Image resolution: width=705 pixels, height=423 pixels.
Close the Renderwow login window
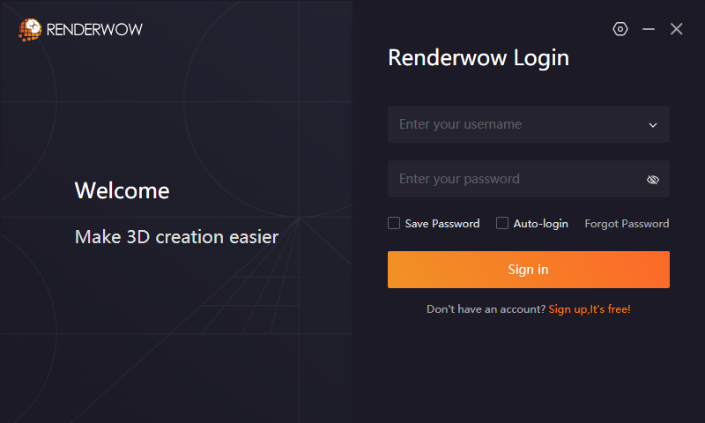676,29
